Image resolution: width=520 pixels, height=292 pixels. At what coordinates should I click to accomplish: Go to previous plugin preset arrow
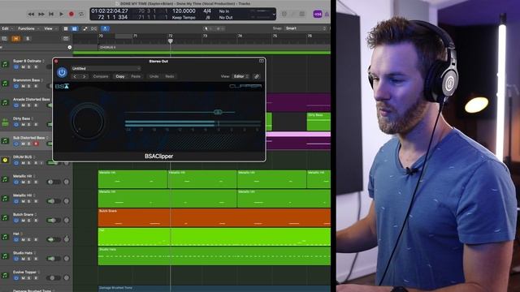[x=75, y=76]
